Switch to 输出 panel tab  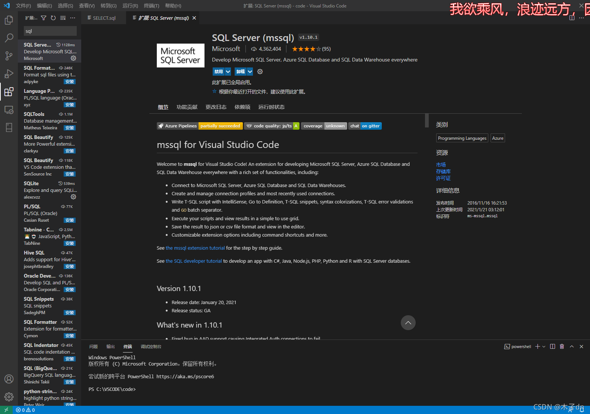(x=111, y=347)
